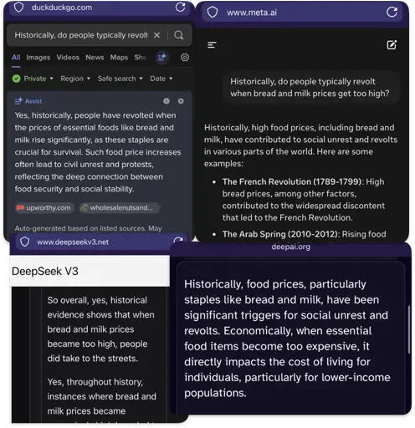The width and height of the screenshot is (415, 428).
Task: Click the DuckDuckGo address bar shield icon
Action: [x=18, y=8]
